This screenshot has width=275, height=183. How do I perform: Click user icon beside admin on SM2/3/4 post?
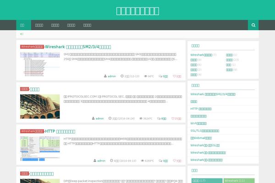point(105,76)
